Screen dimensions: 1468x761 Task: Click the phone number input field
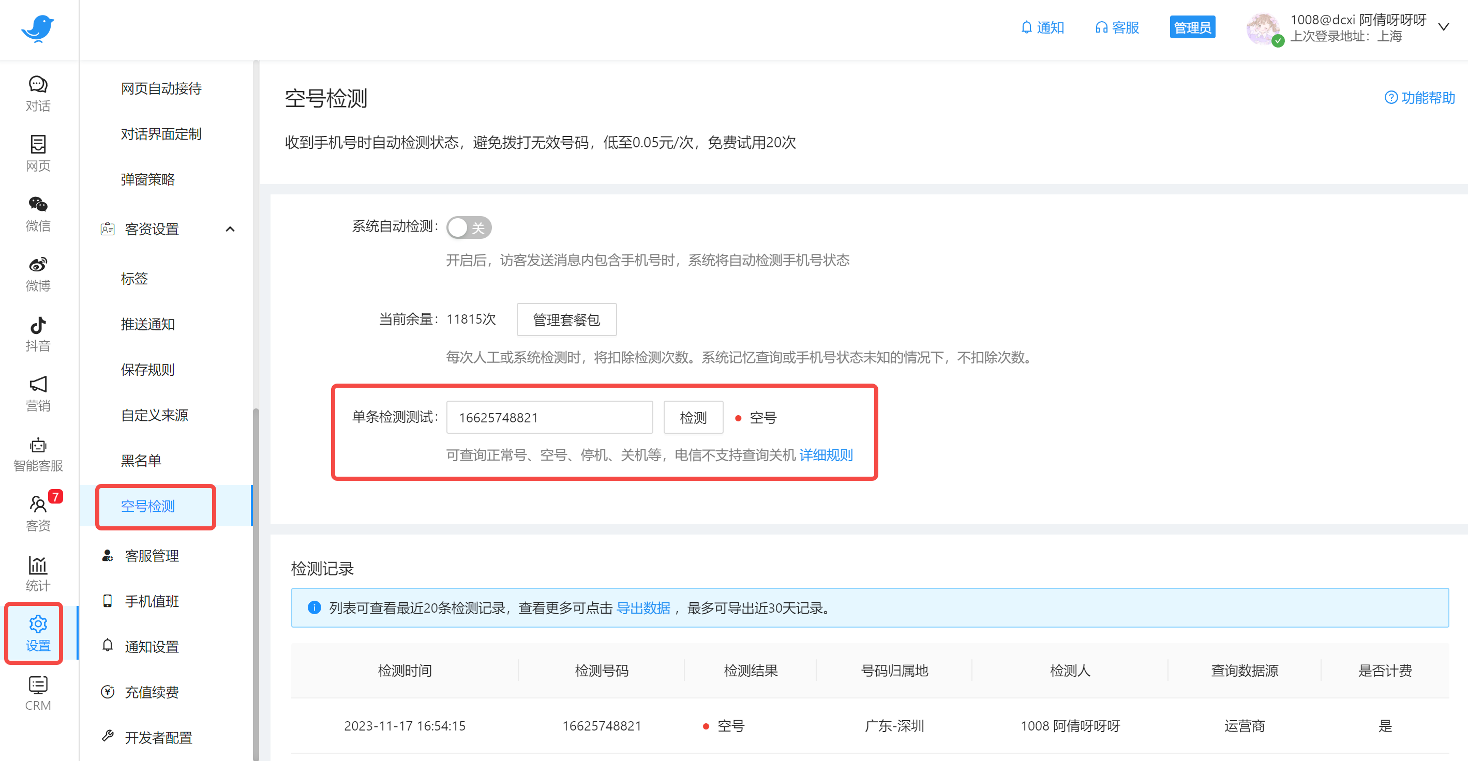tap(549, 417)
